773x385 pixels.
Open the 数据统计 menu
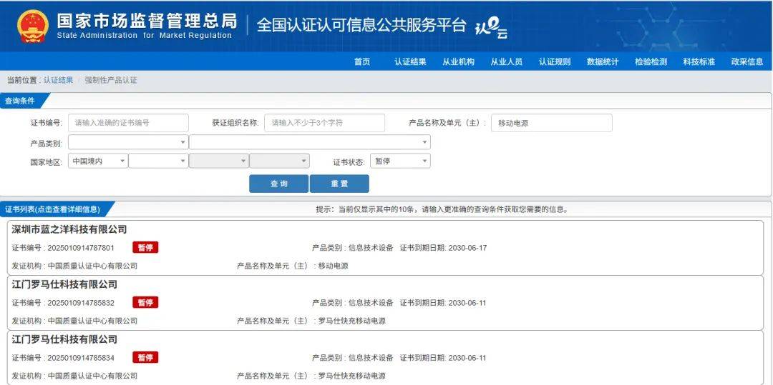point(603,62)
